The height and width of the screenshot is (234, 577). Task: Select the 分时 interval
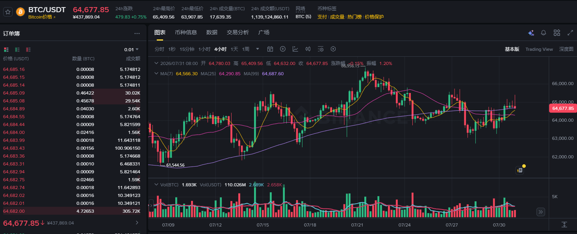[x=159, y=49]
